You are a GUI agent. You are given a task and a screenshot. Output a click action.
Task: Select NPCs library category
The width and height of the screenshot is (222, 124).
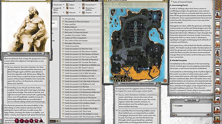[x=56, y=13]
